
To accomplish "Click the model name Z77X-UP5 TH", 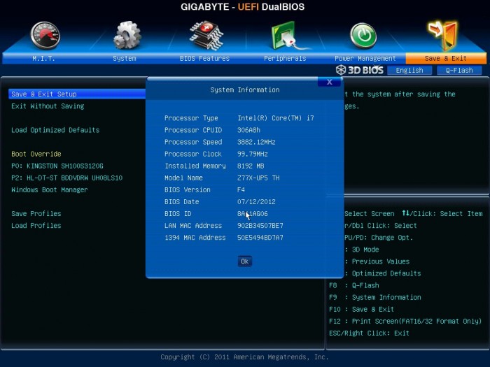I will (258, 178).
